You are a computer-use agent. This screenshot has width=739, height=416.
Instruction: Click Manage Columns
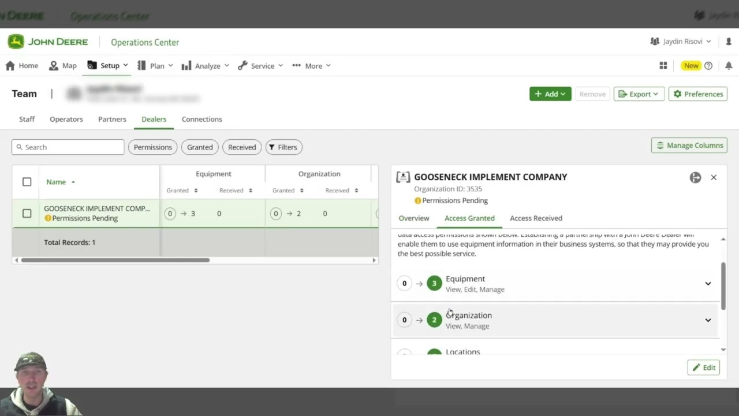(689, 146)
